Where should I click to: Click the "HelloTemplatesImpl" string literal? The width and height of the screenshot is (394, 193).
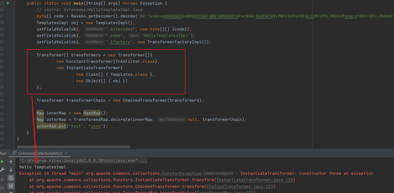coord(167,36)
